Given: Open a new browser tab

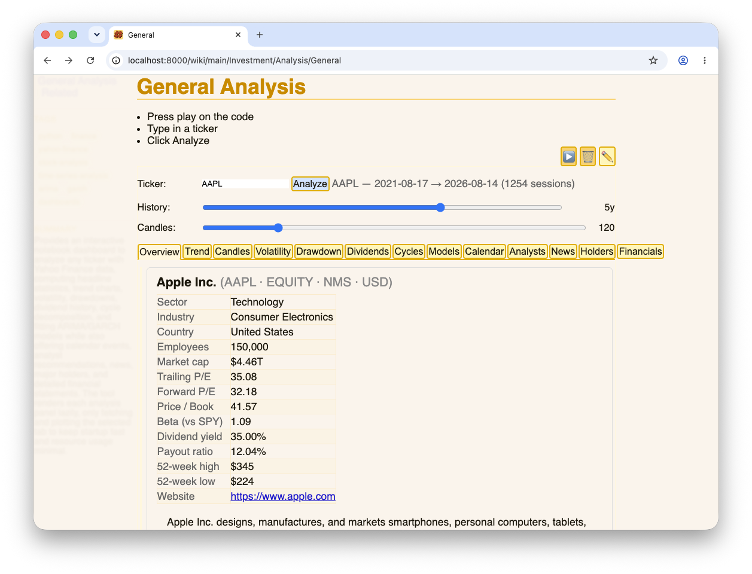Looking at the screenshot, I should tap(259, 35).
